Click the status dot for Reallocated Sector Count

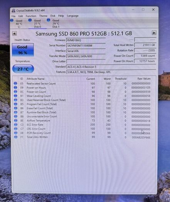pos(15,83)
